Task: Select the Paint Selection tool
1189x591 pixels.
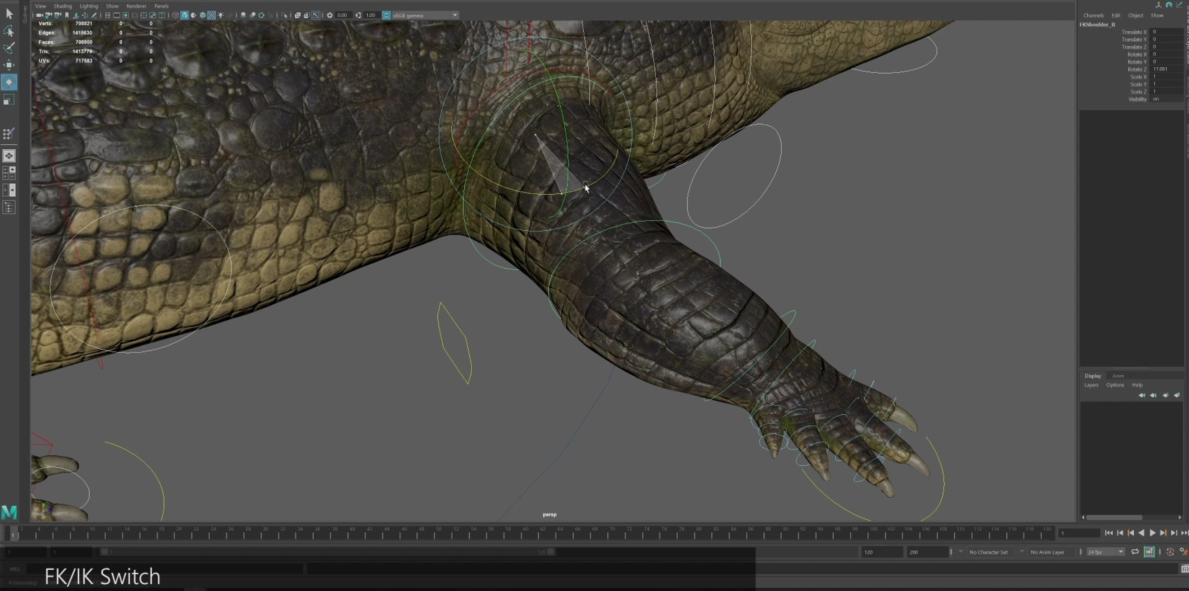Action: tap(9, 48)
